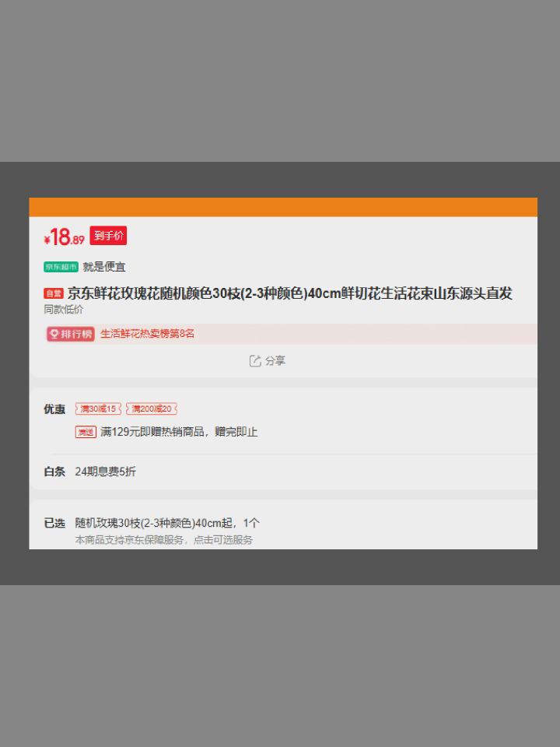Click the red 自营 tag before the title

coord(54,294)
